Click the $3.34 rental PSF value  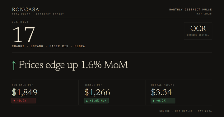[161, 92]
